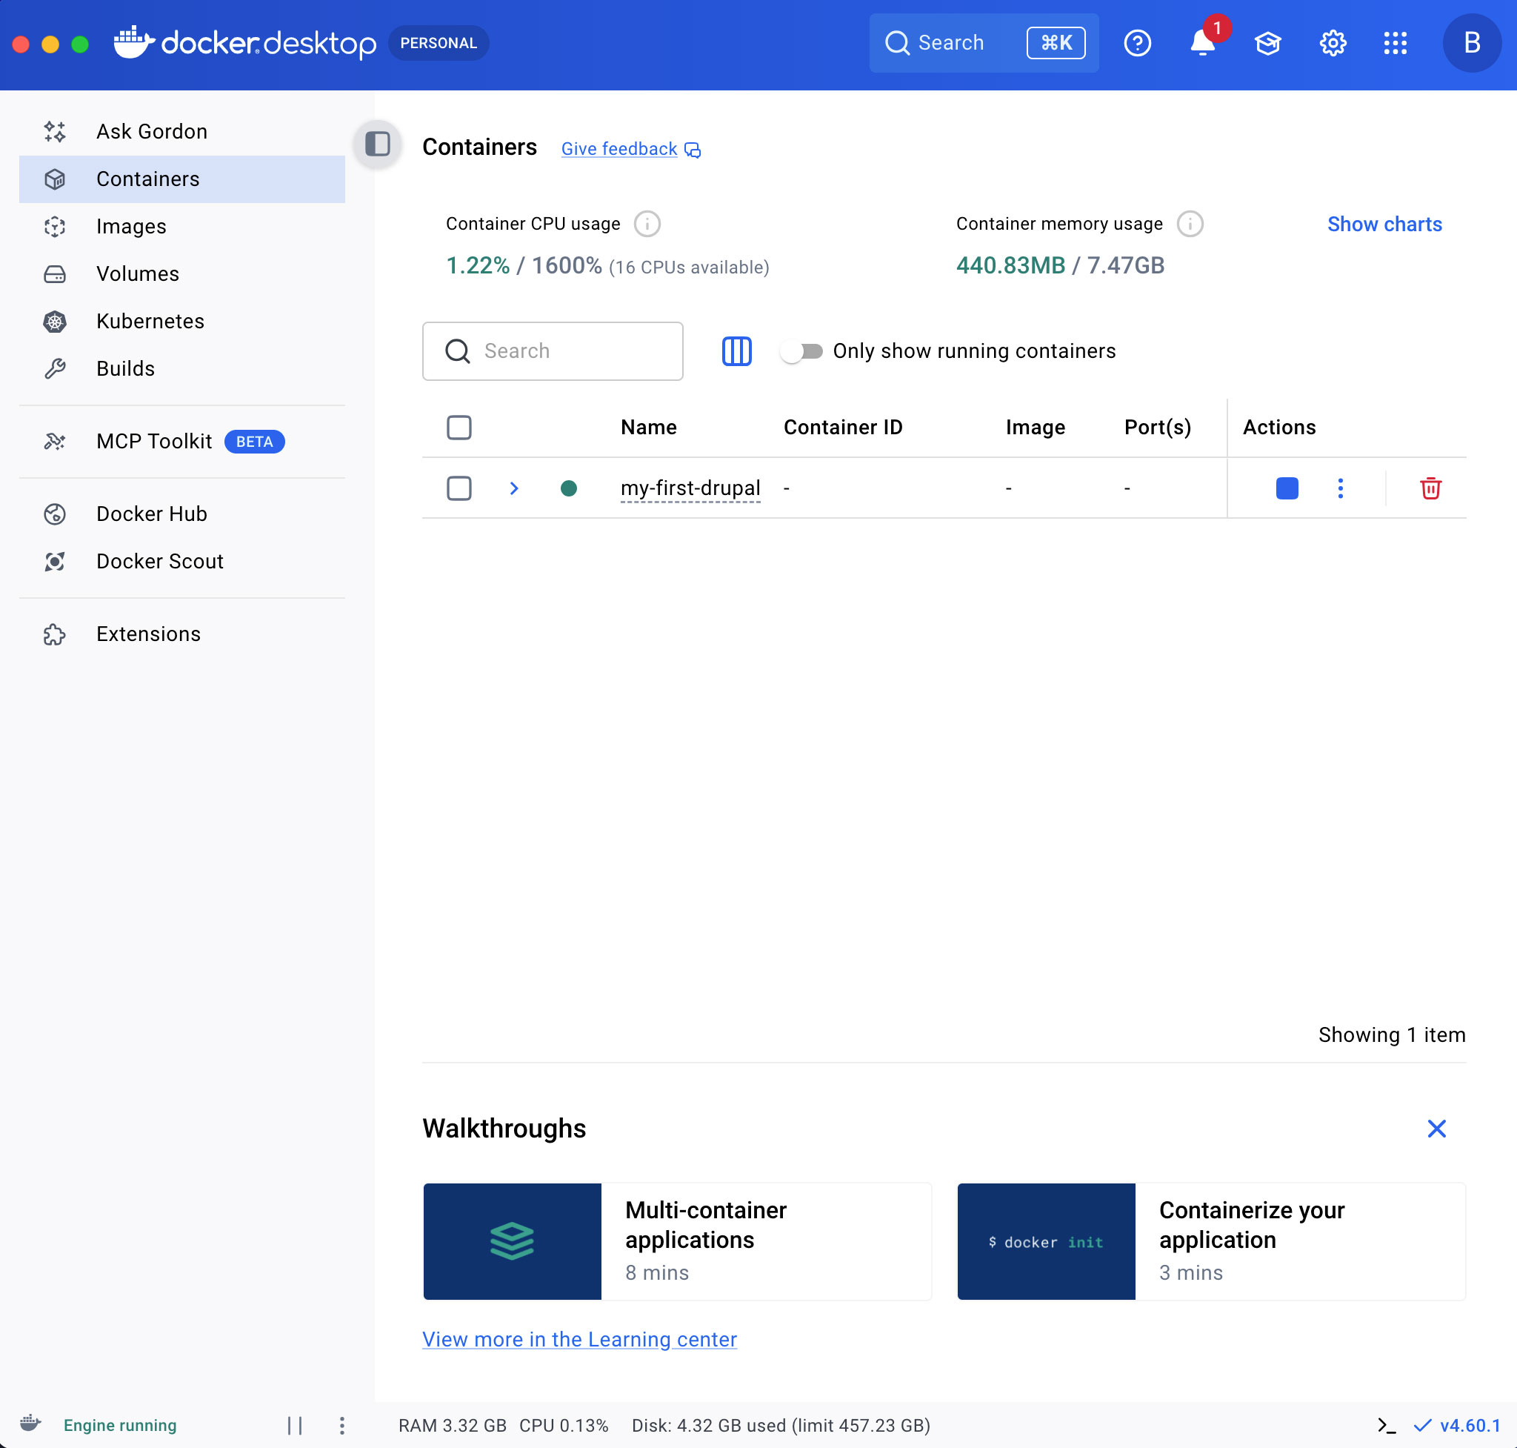Open the notifications bell
This screenshot has height=1448, width=1517.
[1202, 42]
